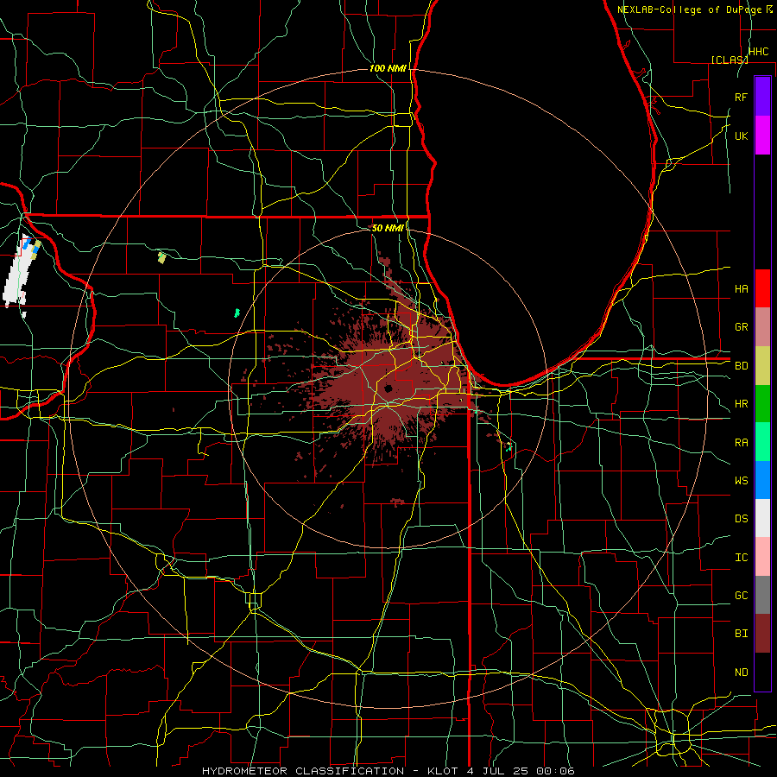777x777 pixels.
Task: Click the GC legend label
Action: [x=741, y=596]
